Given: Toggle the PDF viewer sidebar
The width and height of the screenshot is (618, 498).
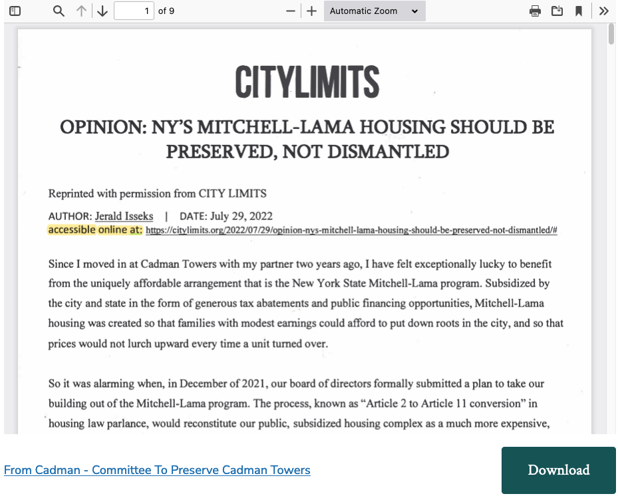Looking at the screenshot, I should [x=15, y=11].
